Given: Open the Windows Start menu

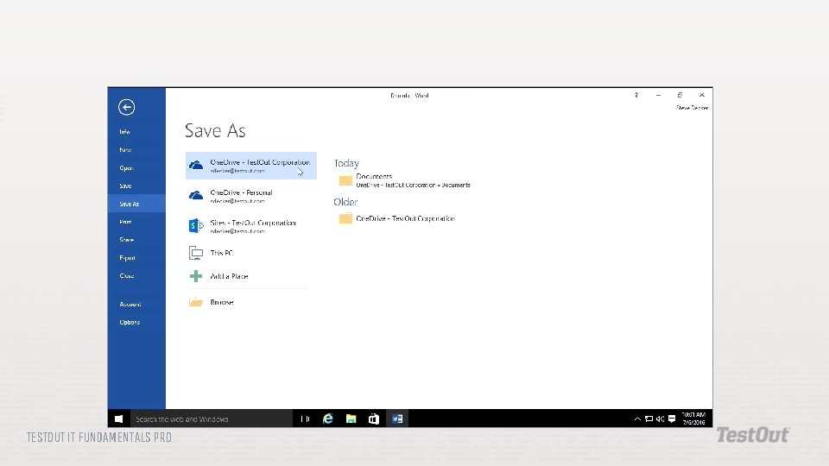Looking at the screenshot, I should click(119, 419).
